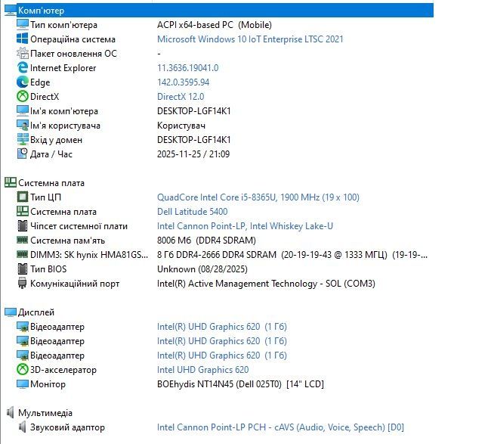The height and width of the screenshot is (444, 491).
Task: Open the Edge version 142.0.3595.94 link
Action: (184, 82)
